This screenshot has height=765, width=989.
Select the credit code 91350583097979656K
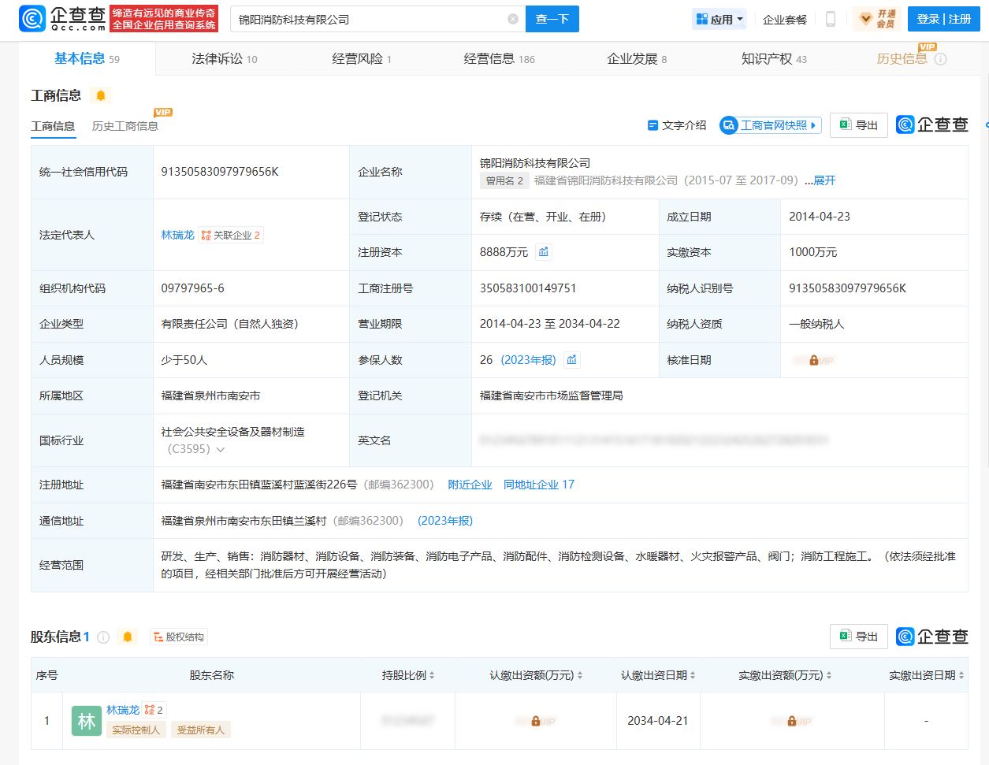pos(220,172)
